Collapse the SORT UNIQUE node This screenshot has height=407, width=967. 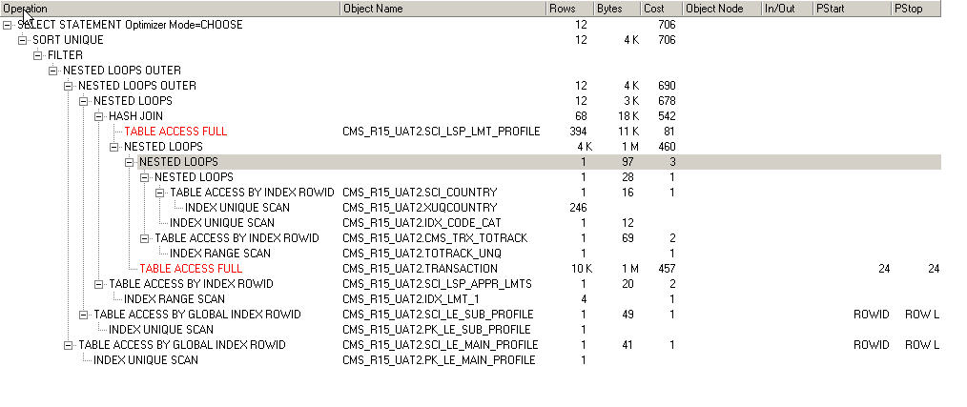24,40
